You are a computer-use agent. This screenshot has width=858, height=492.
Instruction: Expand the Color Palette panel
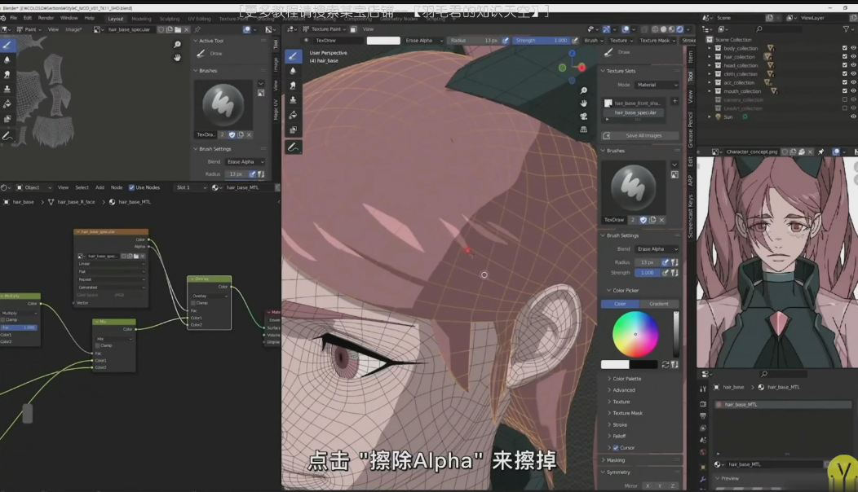tap(626, 379)
